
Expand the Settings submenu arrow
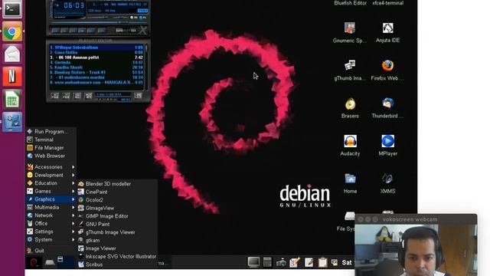tap(73, 232)
